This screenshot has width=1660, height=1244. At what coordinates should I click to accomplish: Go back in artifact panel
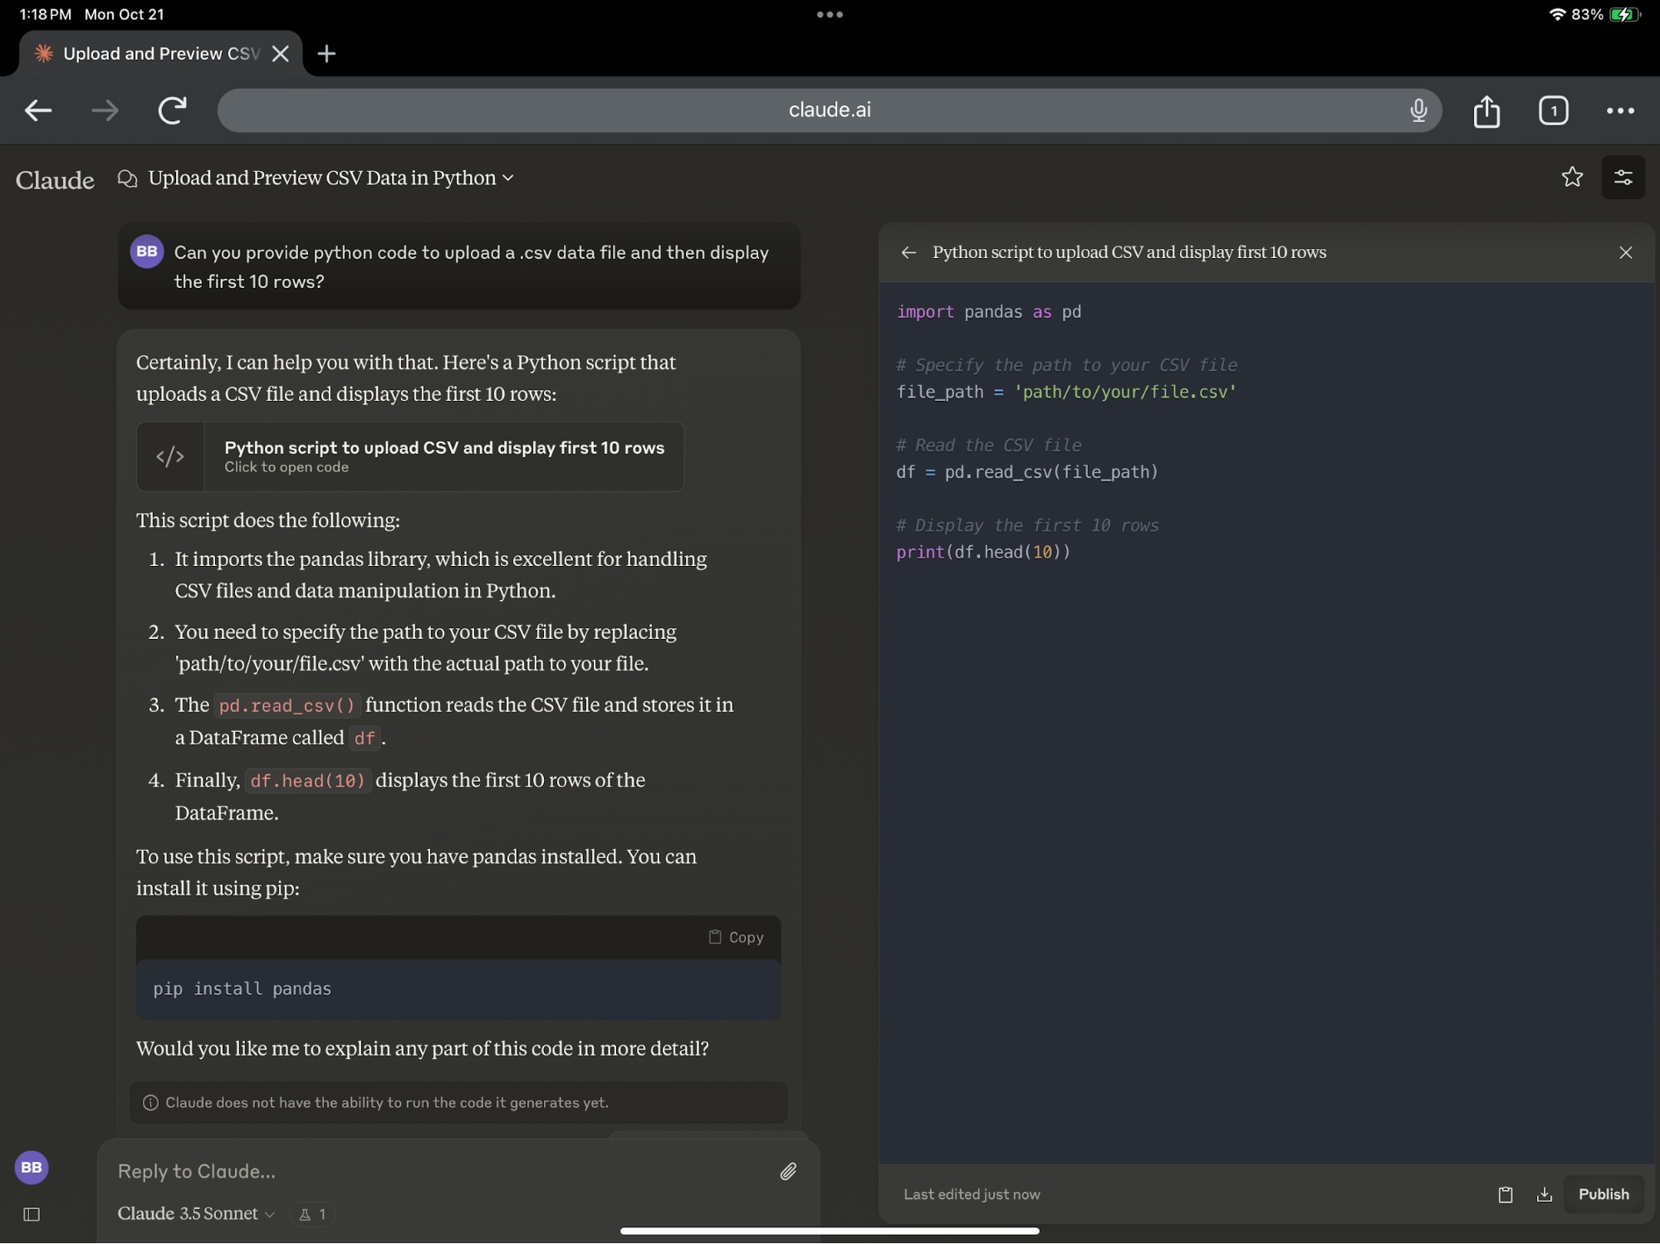click(x=908, y=252)
